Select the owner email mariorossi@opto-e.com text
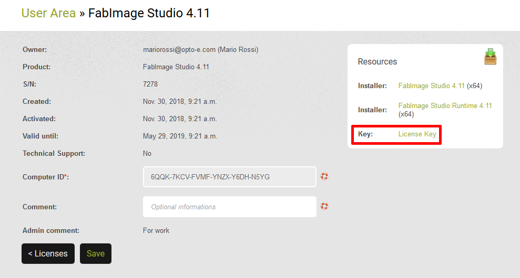Viewport: 520px width, 278px height. 179,50
